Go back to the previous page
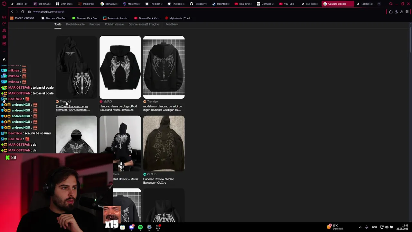This screenshot has width=412, height=232. (12, 12)
